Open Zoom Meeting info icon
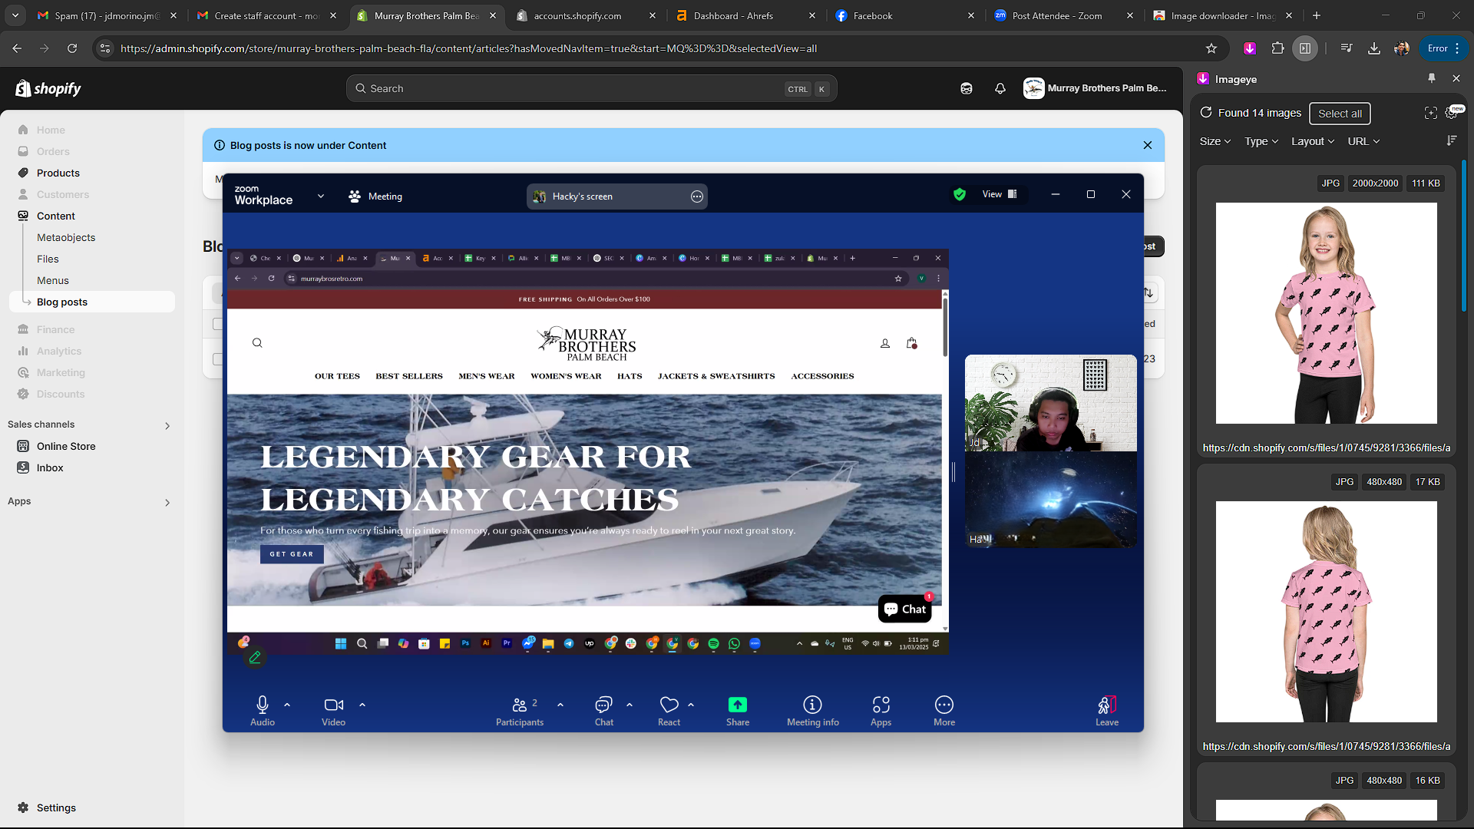Image resolution: width=1474 pixels, height=829 pixels. point(812,705)
